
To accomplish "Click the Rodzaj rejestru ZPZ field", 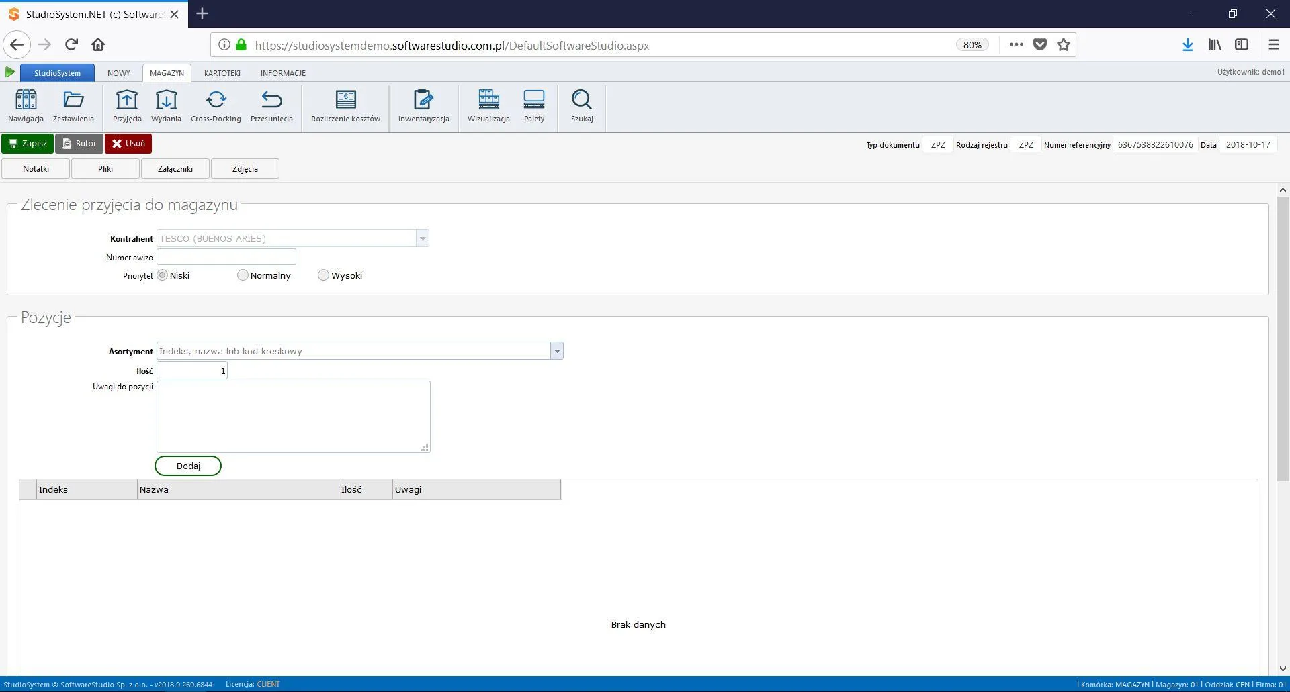I will pyautogui.click(x=1026, y=144).
